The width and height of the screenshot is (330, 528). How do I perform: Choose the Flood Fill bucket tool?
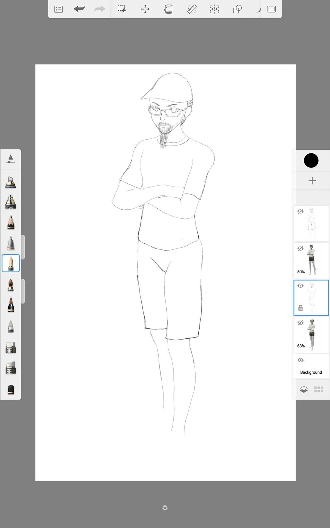[x=168, y=9]
